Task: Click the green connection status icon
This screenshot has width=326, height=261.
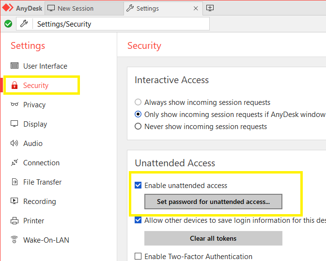Action: click(x=8, y=24)
